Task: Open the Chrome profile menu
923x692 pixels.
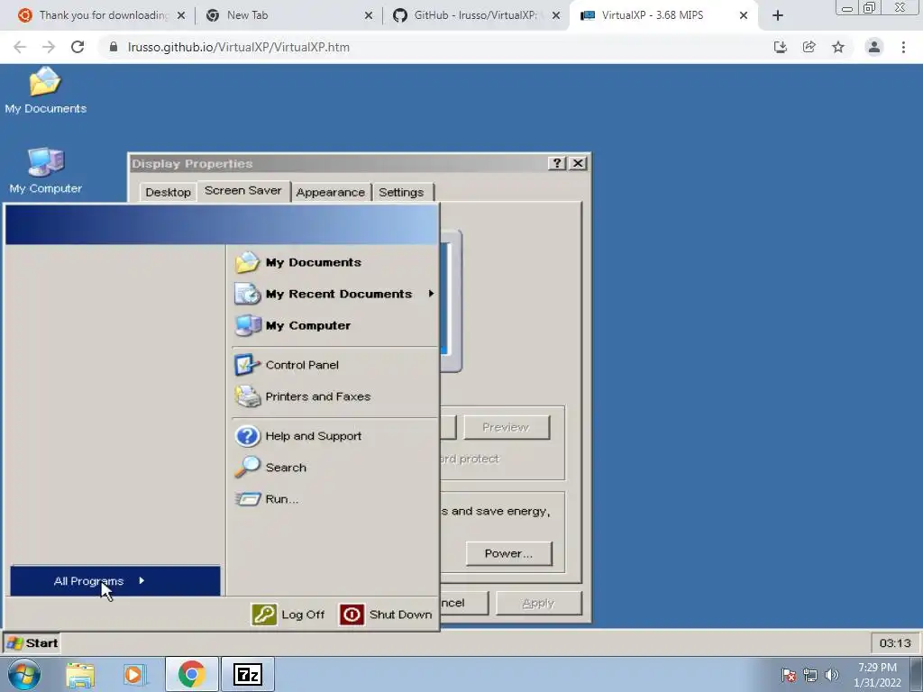Action: point(874,47)
